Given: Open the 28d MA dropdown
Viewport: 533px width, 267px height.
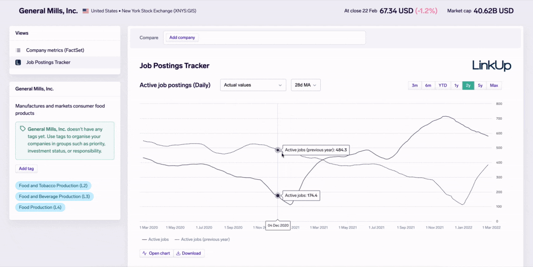Looking at the screenshot, I should 305,85.
